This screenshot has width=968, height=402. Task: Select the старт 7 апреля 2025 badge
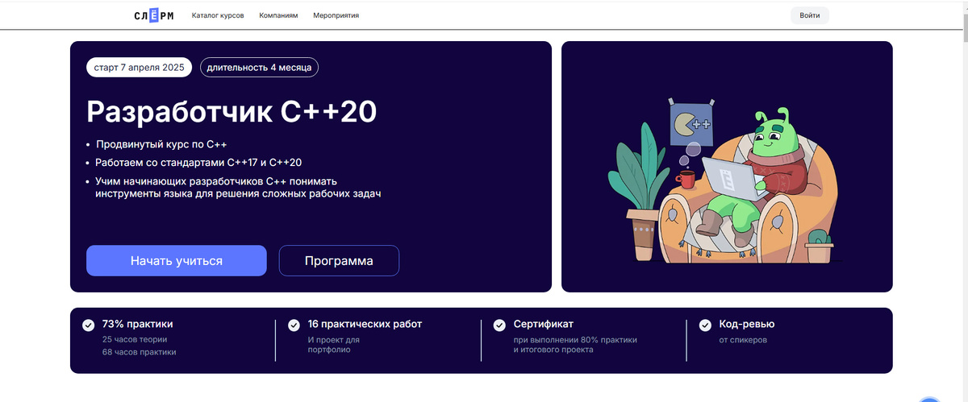[x=140, y=68]
